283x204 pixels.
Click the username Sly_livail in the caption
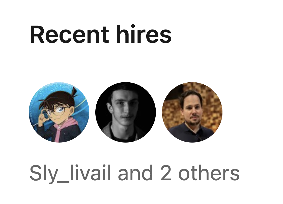70,173
